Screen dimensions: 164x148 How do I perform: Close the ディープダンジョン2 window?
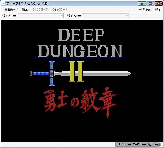pos(159,4)
